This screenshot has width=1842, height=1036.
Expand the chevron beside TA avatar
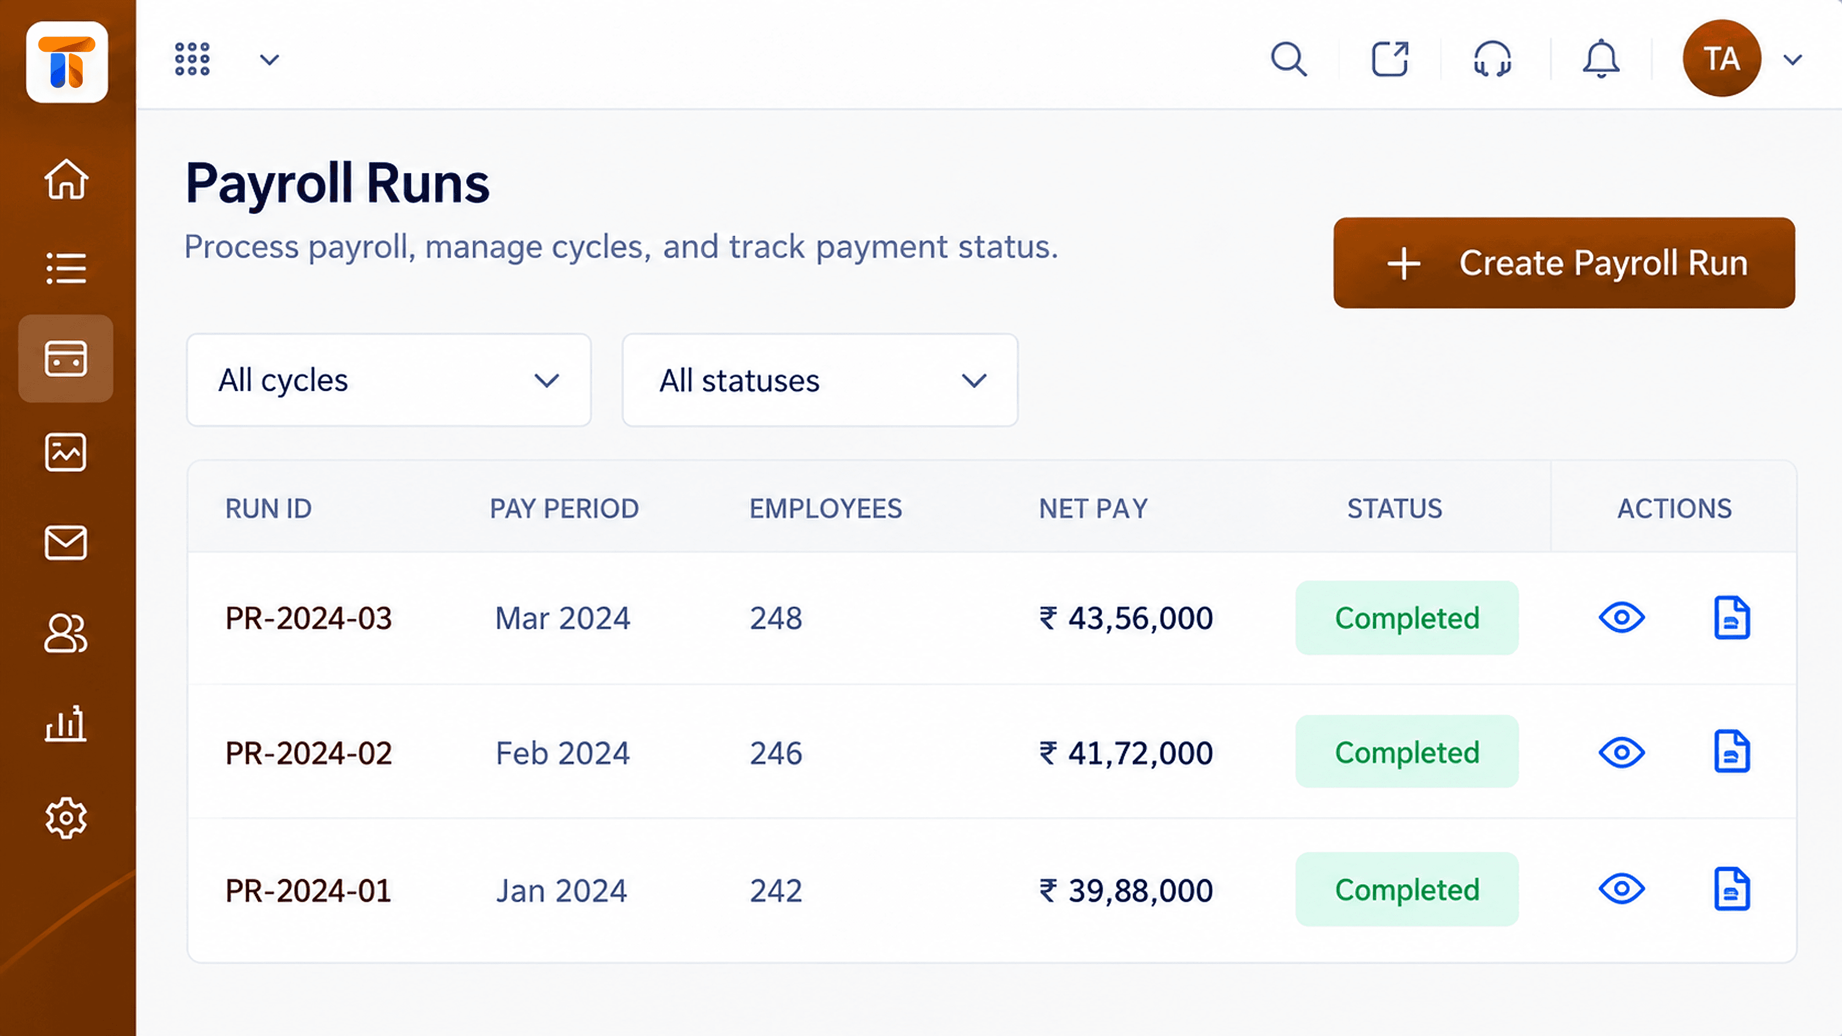coord(1792,59)
